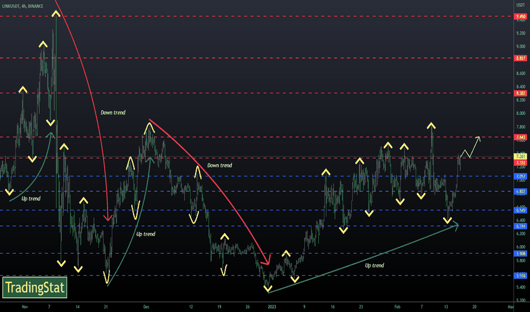Click the 8.000 tick on the price axis
This screenshot has width=530, height=312.
coord(520,113)
